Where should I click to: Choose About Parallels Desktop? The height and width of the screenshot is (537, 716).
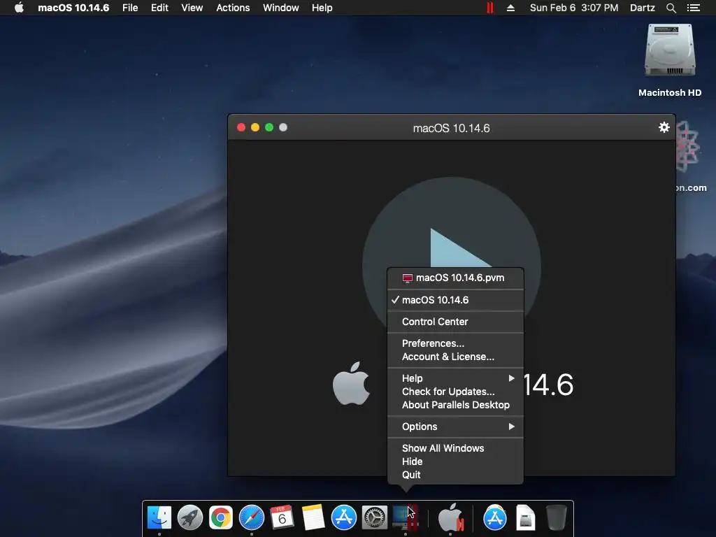pos(455,405)
